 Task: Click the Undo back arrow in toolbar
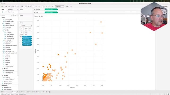pos(6,6)
